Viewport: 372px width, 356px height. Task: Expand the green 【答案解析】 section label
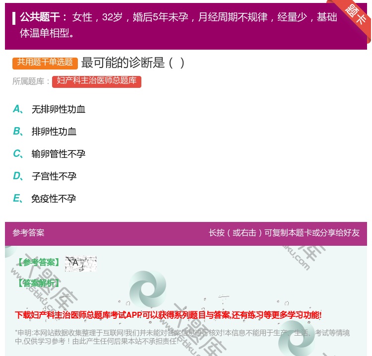click(37, 283)
